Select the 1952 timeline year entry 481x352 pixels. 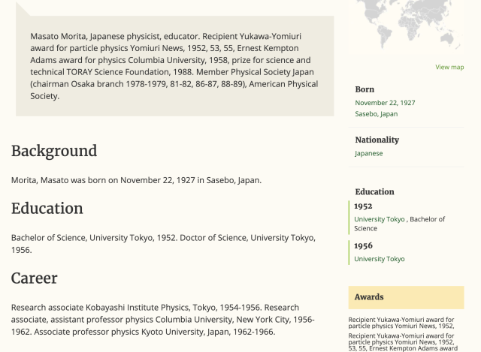coord(363,206)
